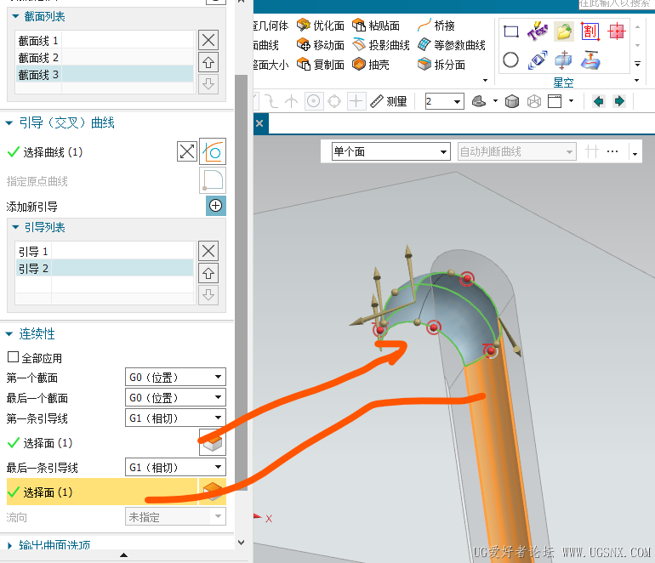Collapse dialog using bottom up arrow

123,555
